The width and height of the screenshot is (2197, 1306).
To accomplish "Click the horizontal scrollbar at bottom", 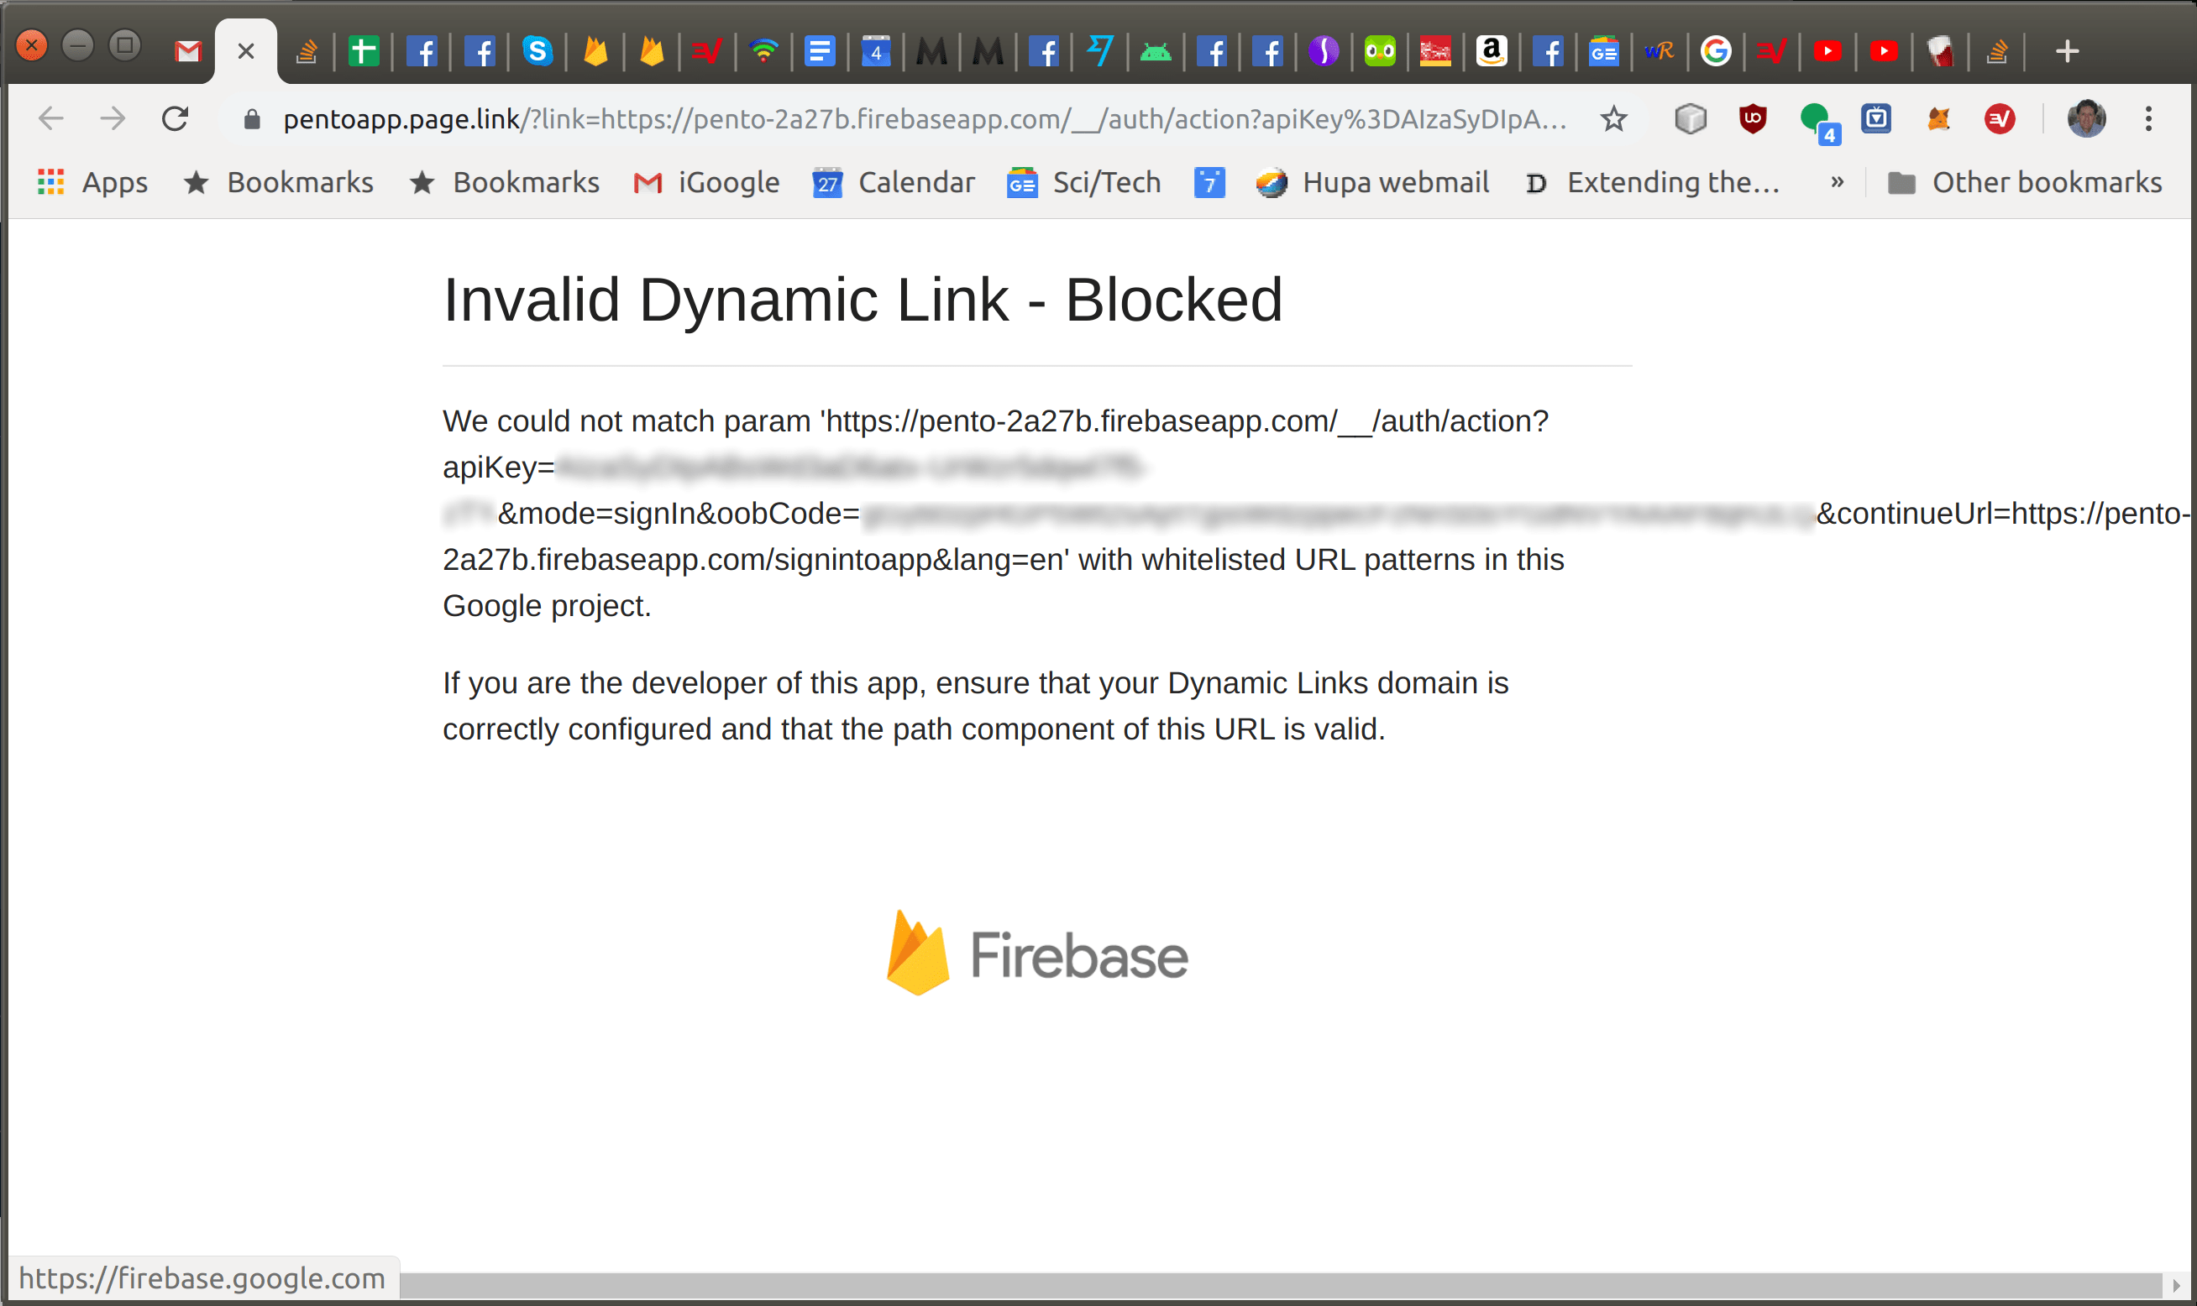I will [1277, 1285].
